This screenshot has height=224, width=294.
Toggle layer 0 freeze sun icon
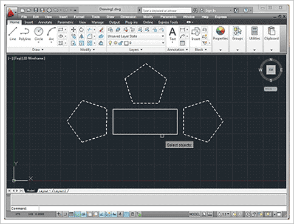(115, 43)
